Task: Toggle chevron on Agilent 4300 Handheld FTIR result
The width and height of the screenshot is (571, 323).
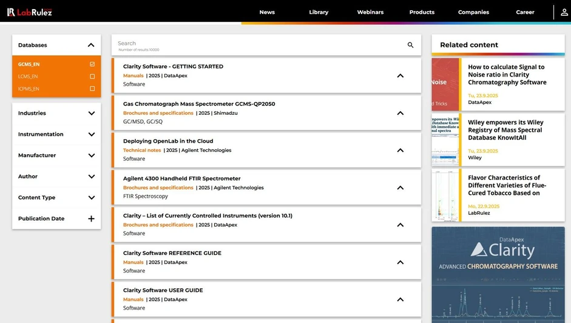Action: click(x=400, y=188)
